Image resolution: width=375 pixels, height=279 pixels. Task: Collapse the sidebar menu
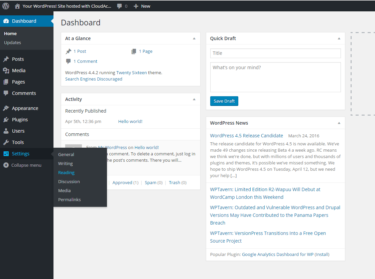click(x=22, y=165)
